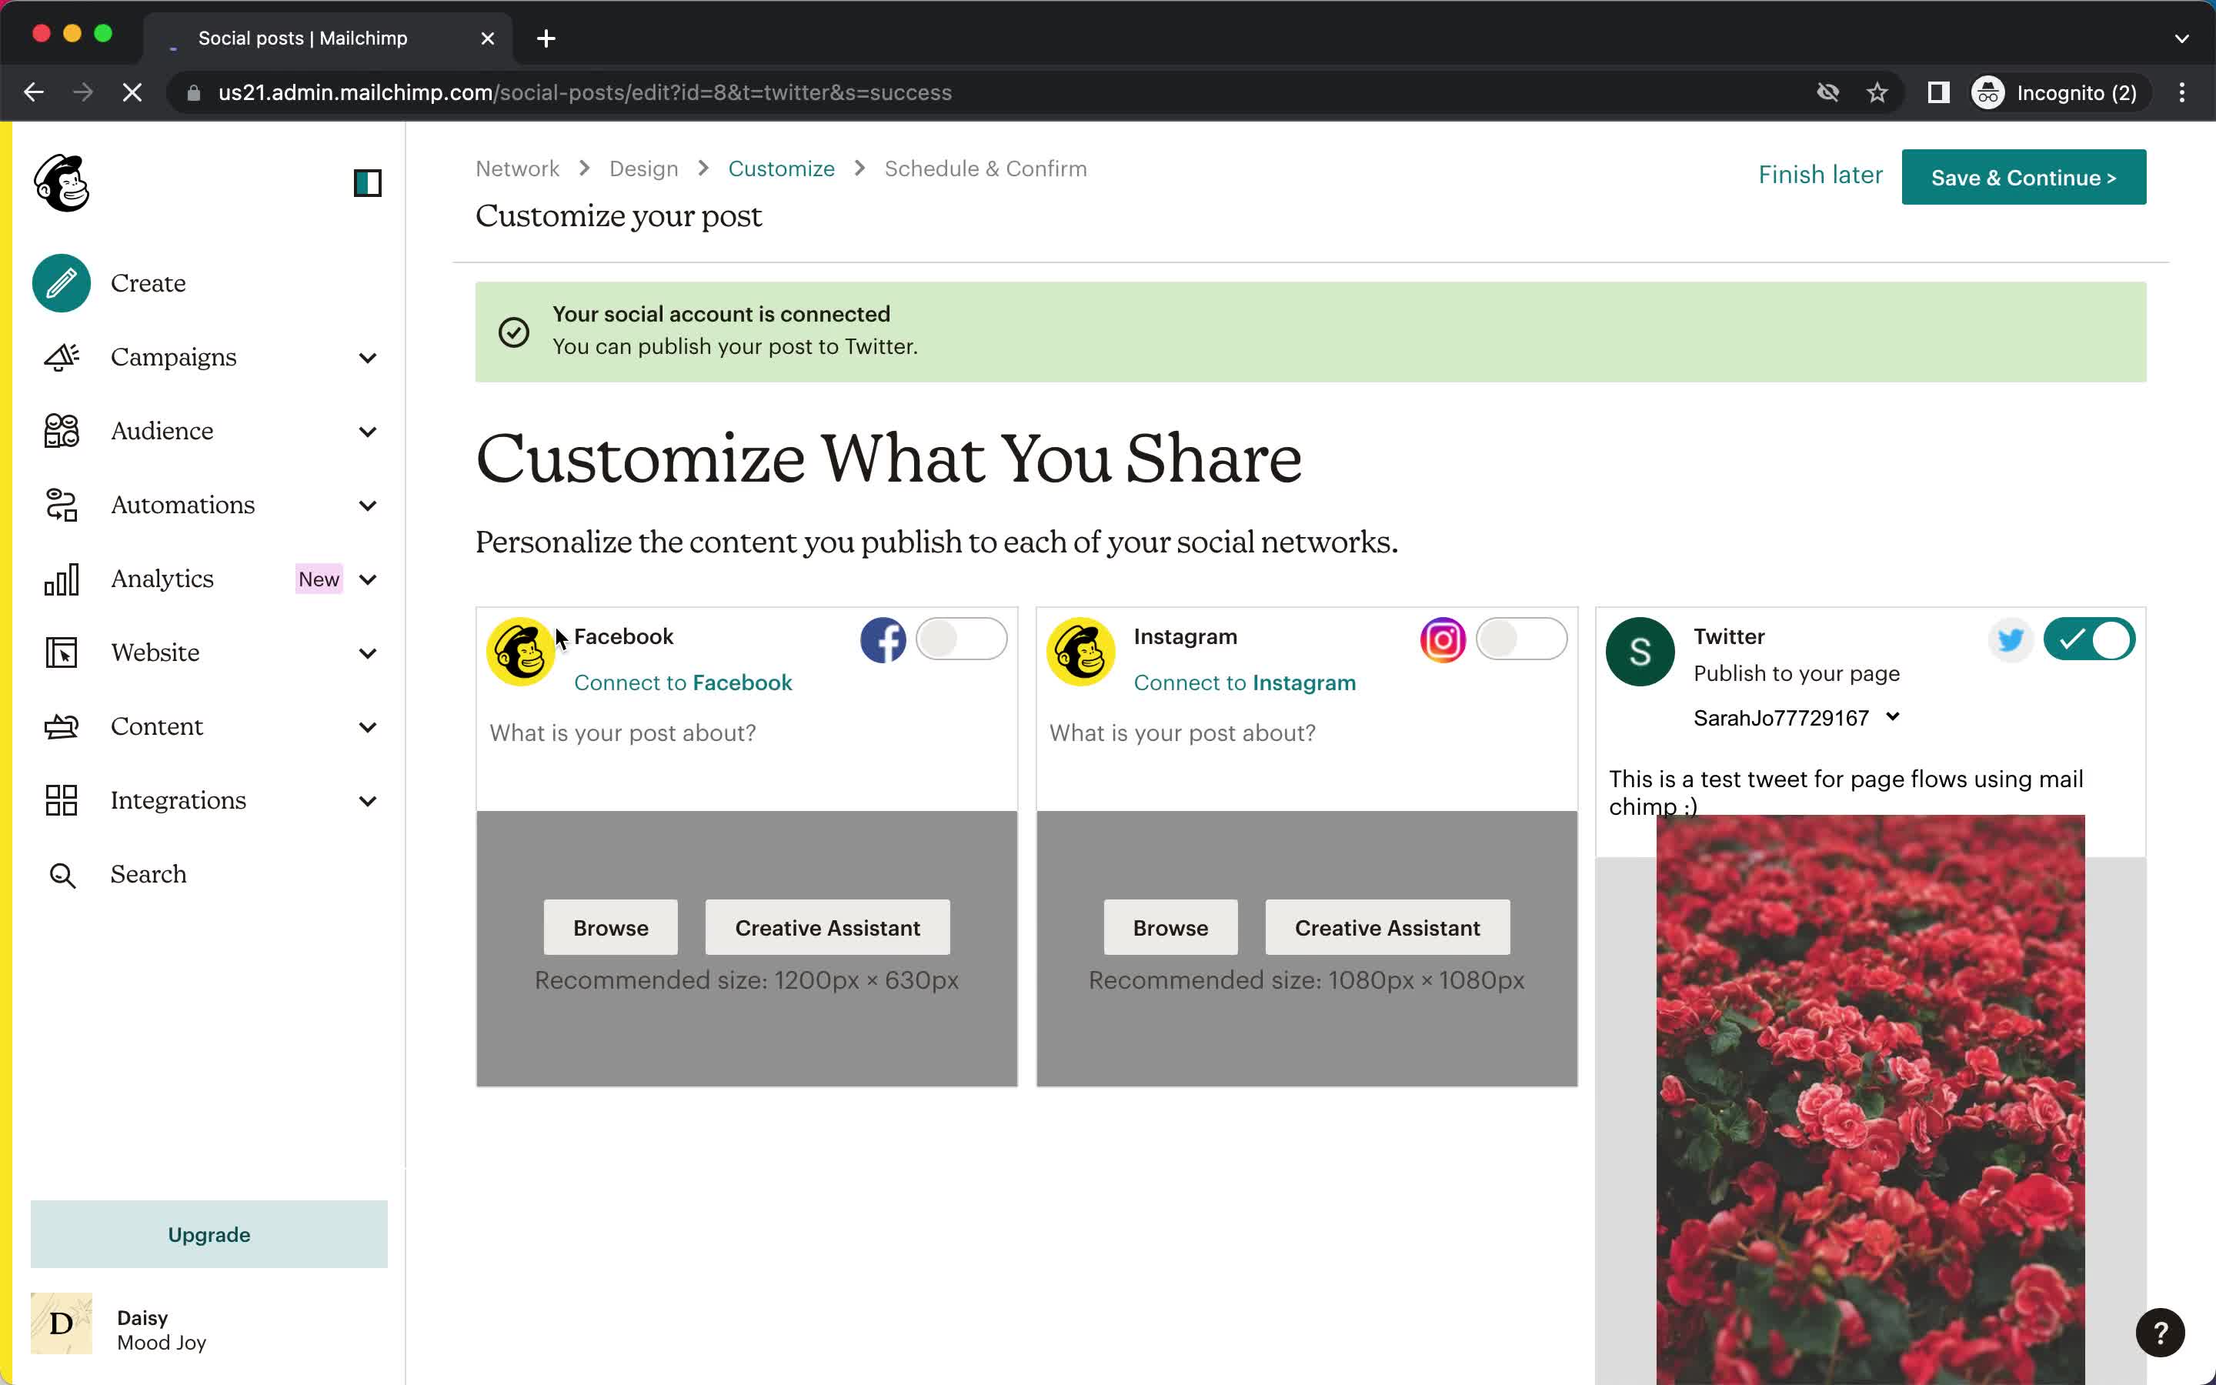The height and width of the screenshot is (1385, 2216).
Task: Click Connect to Facebook link
Action: click(x=682, y=681)
